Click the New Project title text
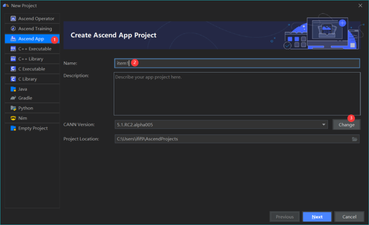Image resolution: width=369 pixels, height=225 pixels. [24, 6]
